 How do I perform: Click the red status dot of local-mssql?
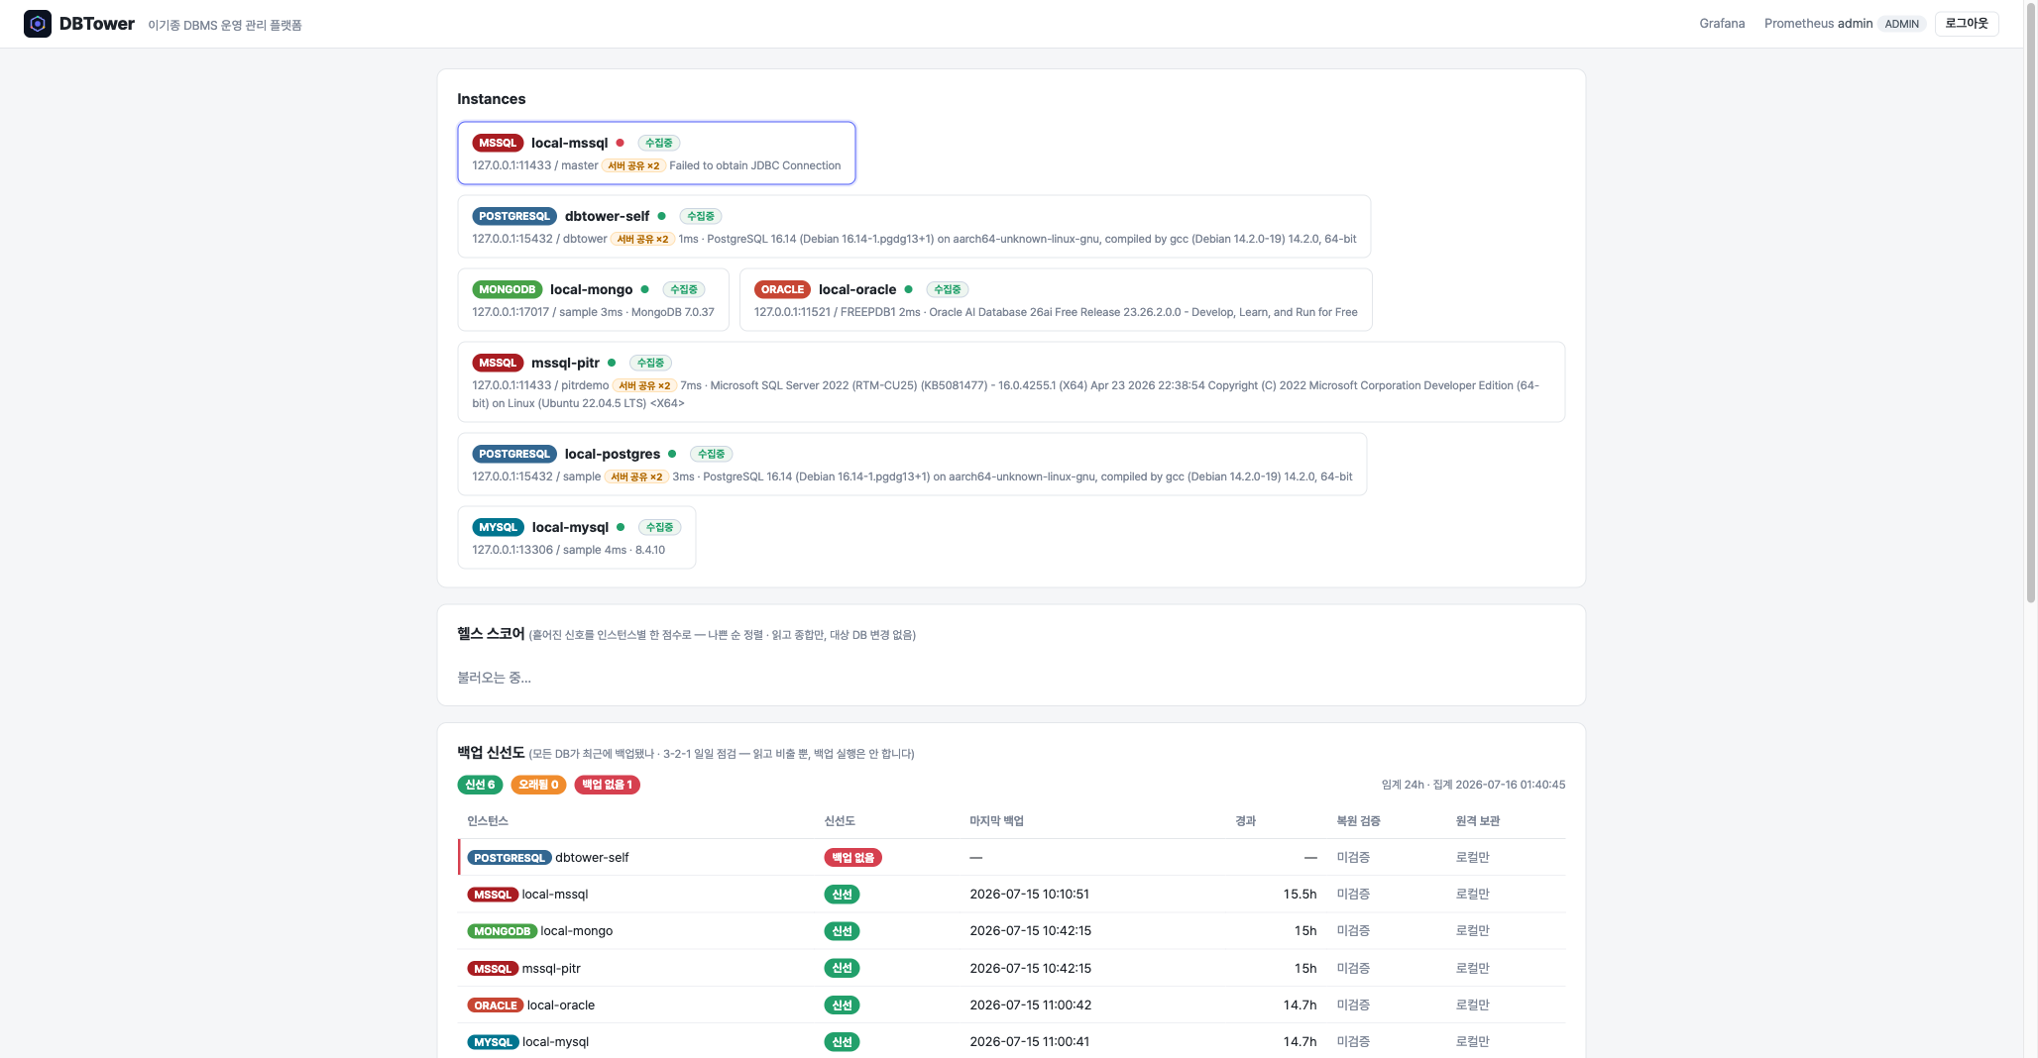621,143
